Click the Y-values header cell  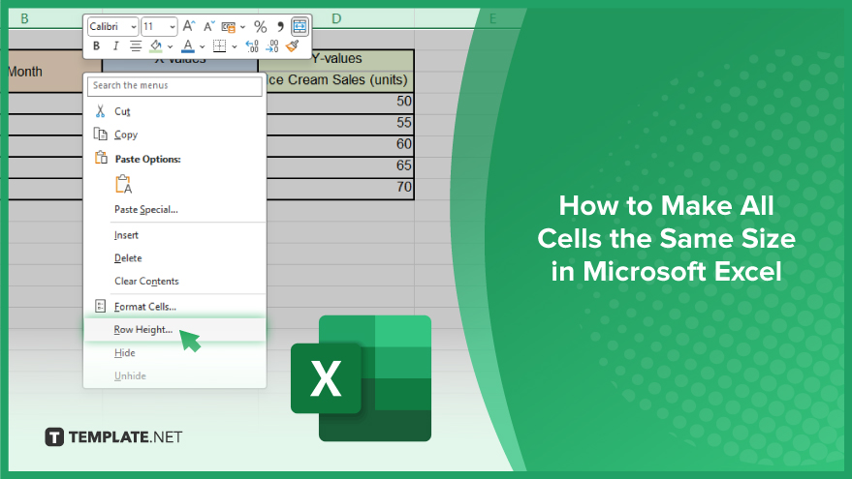(x=335, y=59)
